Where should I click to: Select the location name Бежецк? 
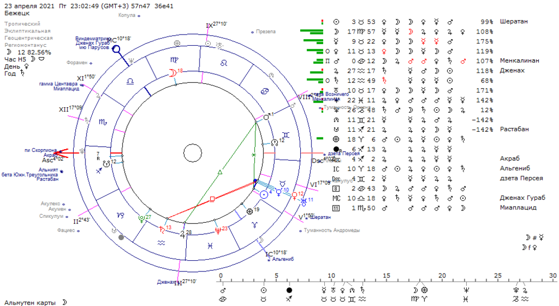click(17, 13)
